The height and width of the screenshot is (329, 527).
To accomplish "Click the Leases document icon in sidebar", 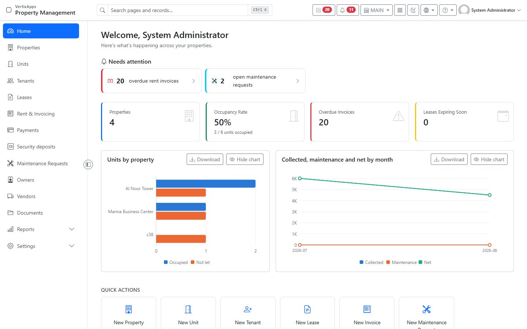I will 10,97.
